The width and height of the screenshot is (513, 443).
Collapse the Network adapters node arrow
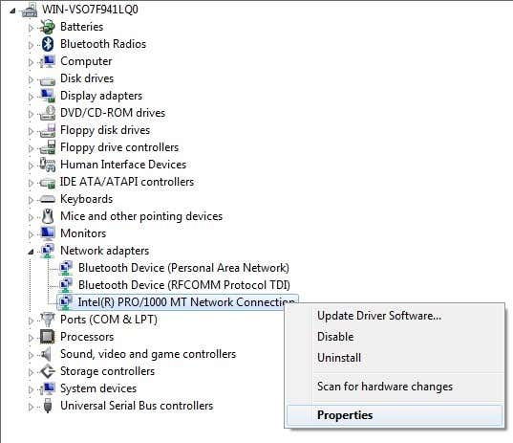click(x=31, y=252)
